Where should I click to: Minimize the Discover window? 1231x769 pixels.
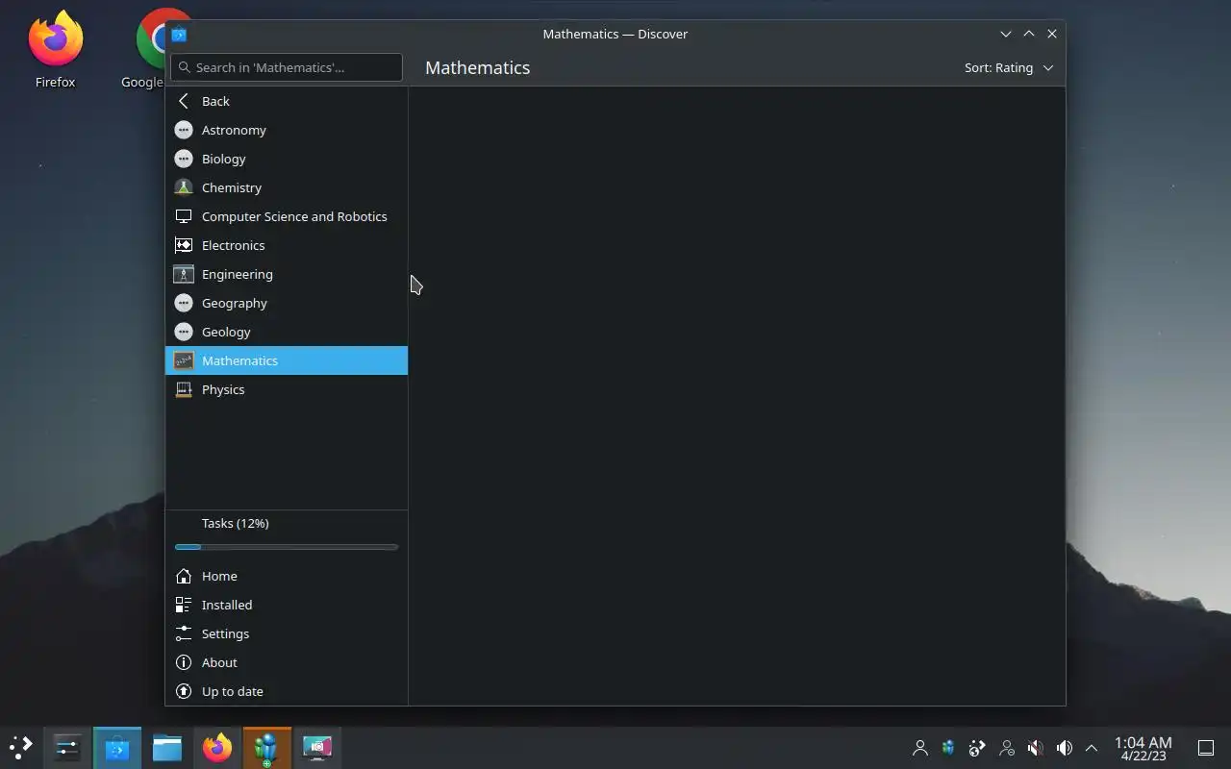coord(1006,34)
